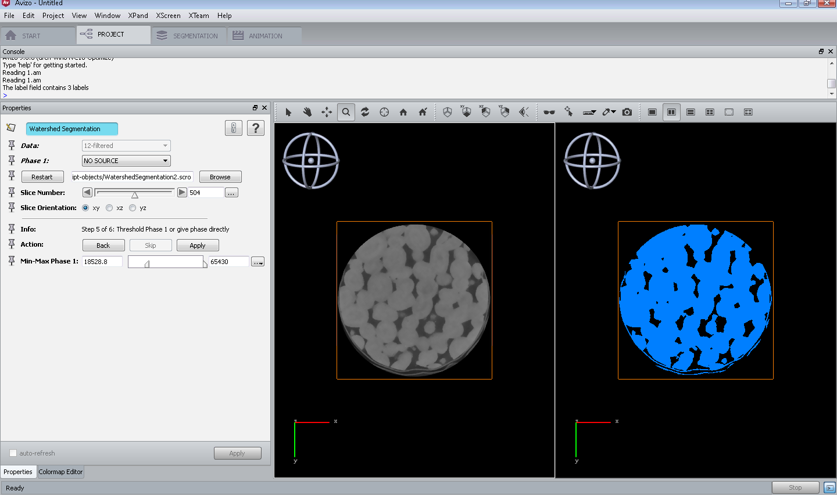The width and height of the screenshot is (837, 495).
Task: Select the xz slice orientation
Action: click(x=109, y=208)
